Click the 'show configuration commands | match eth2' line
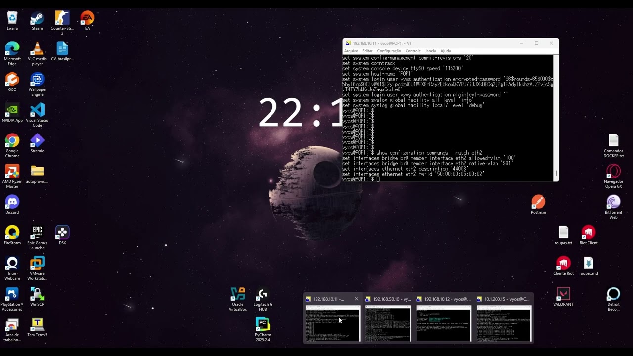 click(x=412, y=153)
